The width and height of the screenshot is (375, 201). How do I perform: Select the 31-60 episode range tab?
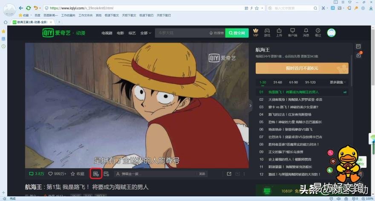pos(277,82)
